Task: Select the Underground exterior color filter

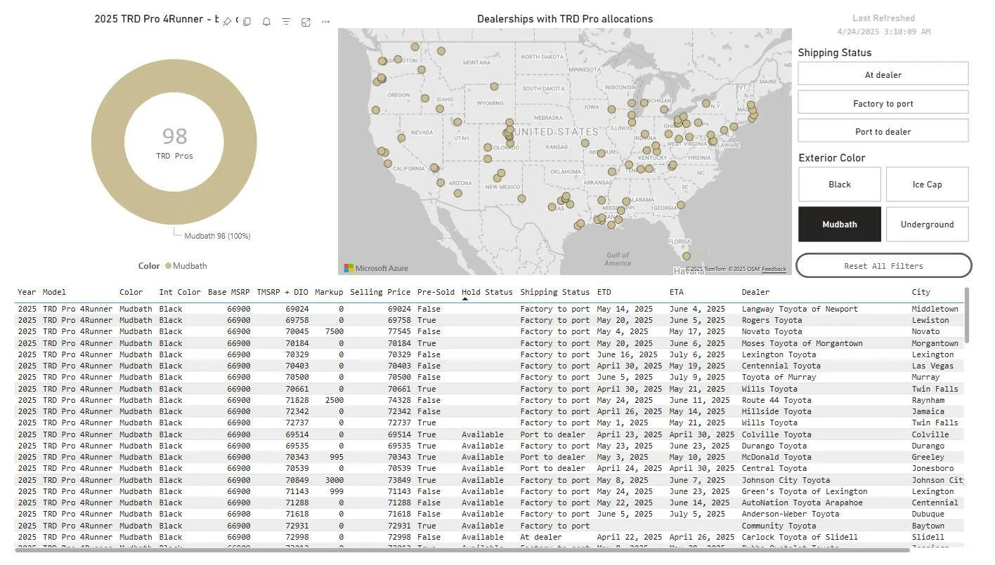Action: click(x=927, y=225)
